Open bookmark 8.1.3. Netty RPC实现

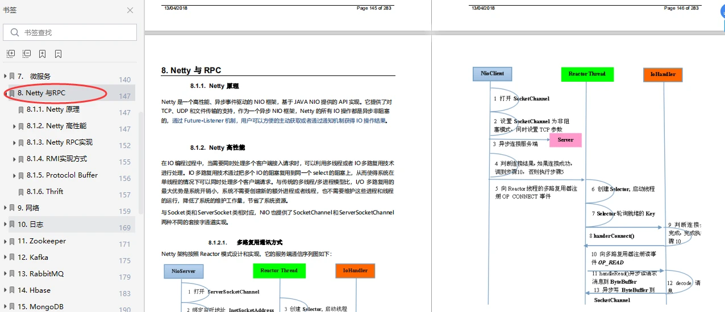pos(60,142)
